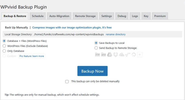
Task: Choose the Dropbox storage icon
Action: (115, 55)
